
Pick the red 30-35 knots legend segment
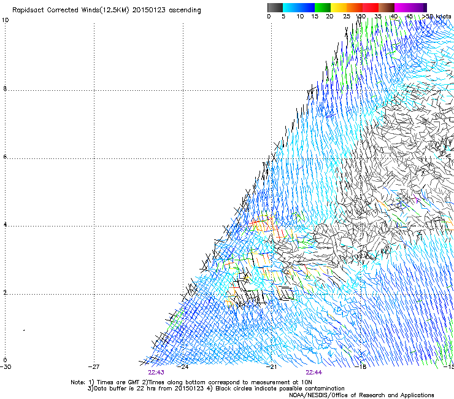click(x=371, y=7)
